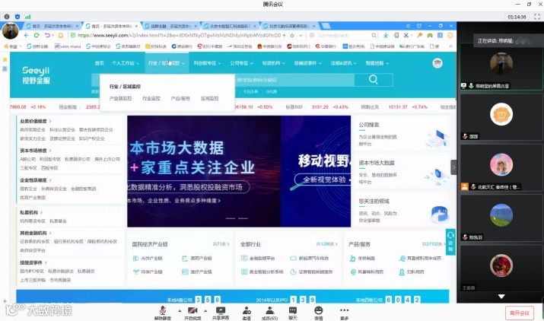Click browser back arrow

[27, 36]
